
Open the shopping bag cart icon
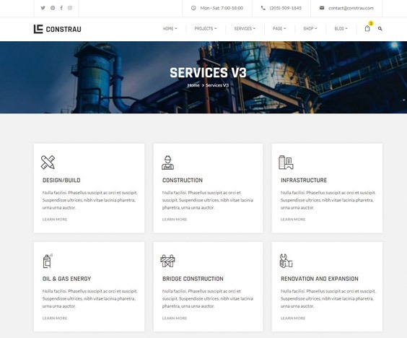367,28
